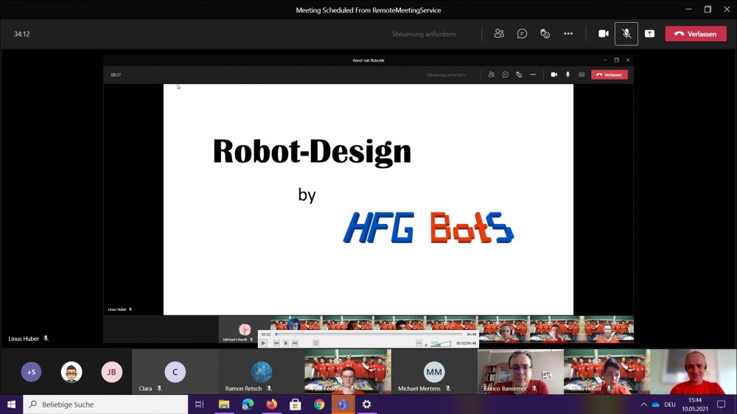Open the reactions menu icon
Screen dimensions: 737x414
tap(545, 34)
